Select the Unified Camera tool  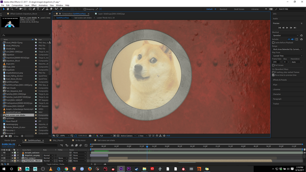click(x=21, y=9)
